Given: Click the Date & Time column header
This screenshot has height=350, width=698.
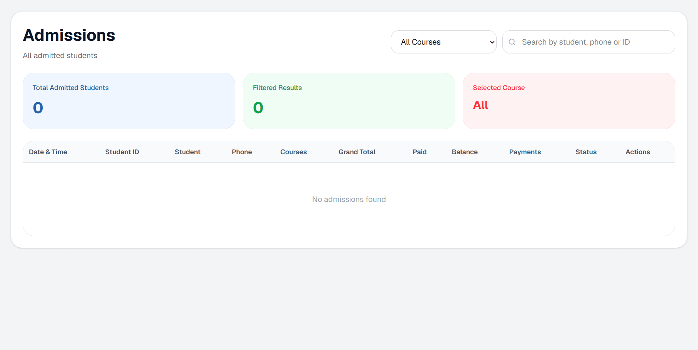Looking at the screenshot, I should tap(48, 152).
